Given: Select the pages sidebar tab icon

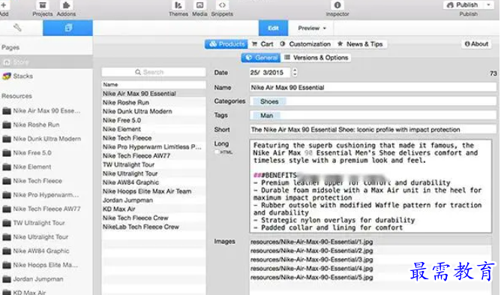Looking at the screenshot, I should tap(68, 28).
